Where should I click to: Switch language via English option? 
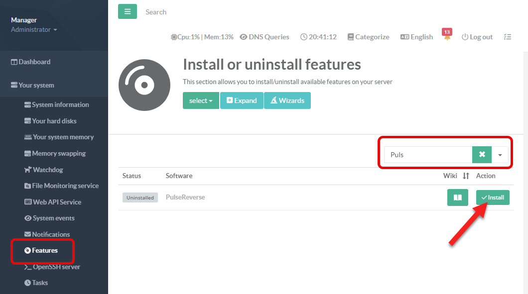(x=416, y=37)
